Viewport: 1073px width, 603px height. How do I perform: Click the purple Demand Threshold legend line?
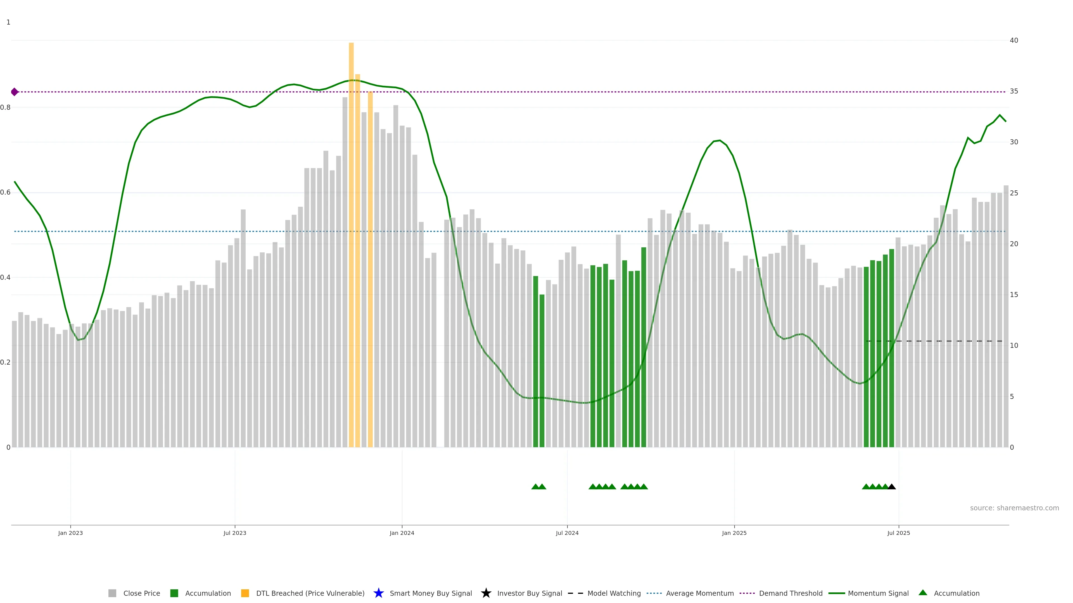[747, 593]
